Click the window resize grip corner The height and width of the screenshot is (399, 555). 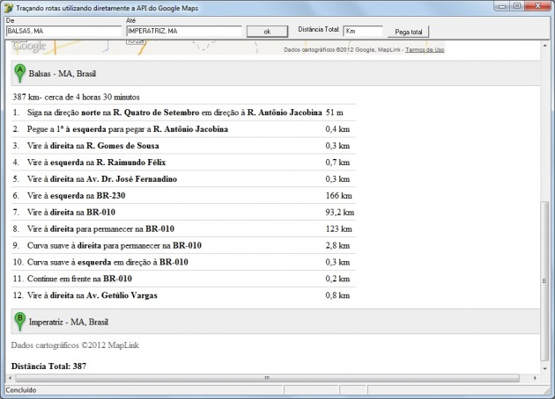pos(547,390)
